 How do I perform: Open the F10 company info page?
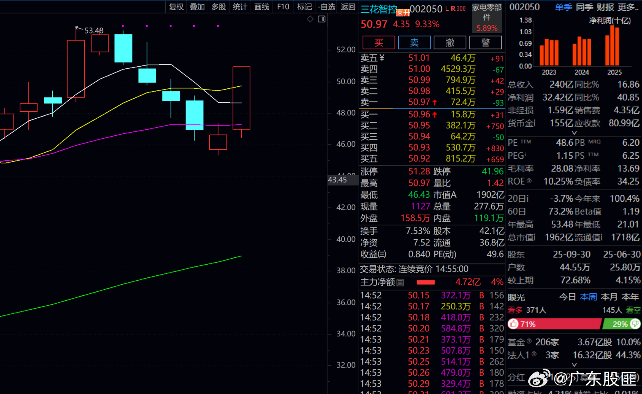(283, 7)
